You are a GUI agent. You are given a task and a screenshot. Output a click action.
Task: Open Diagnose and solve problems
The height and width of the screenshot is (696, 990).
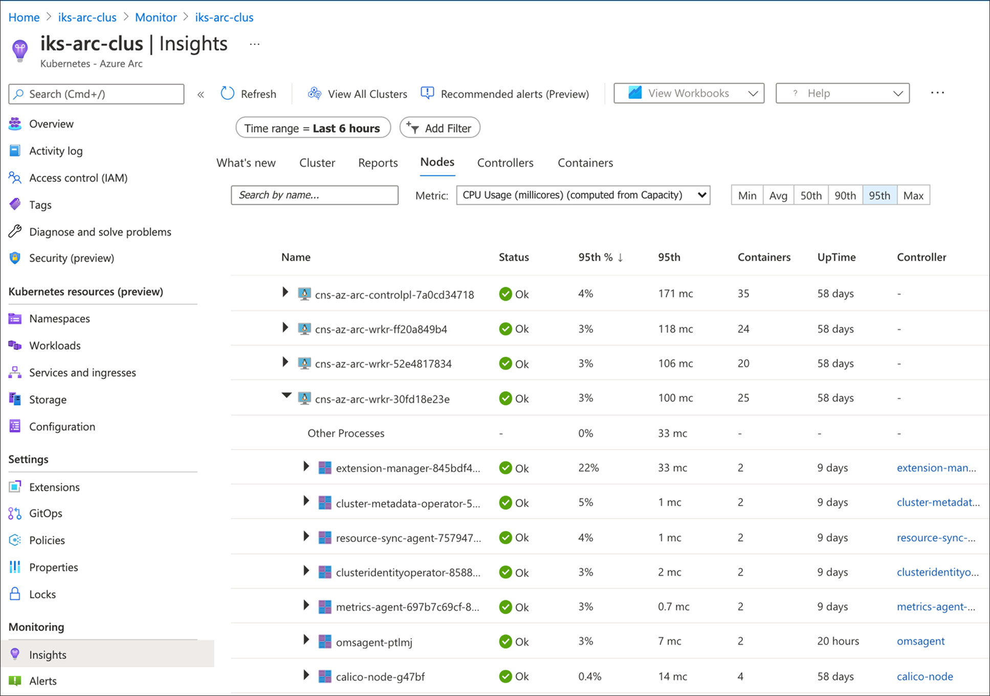click(100, 231)
